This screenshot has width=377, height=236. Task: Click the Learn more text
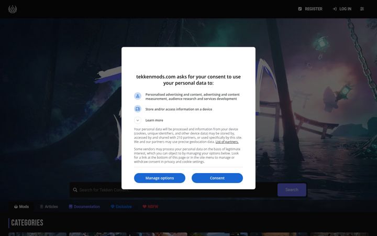pyautogui.click(x=154, y=120)
